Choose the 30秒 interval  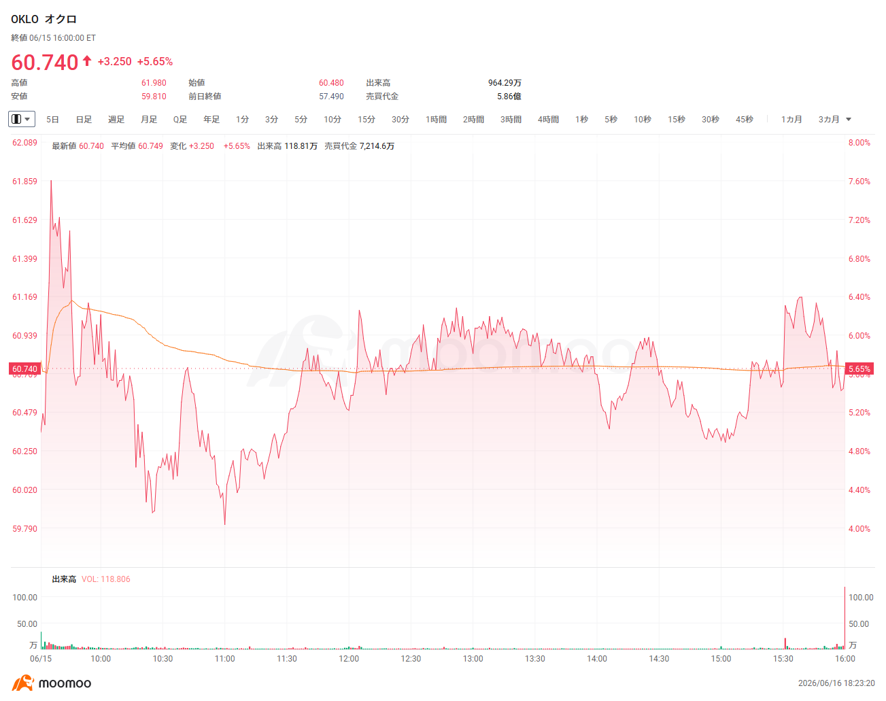[x=711, y=120]
